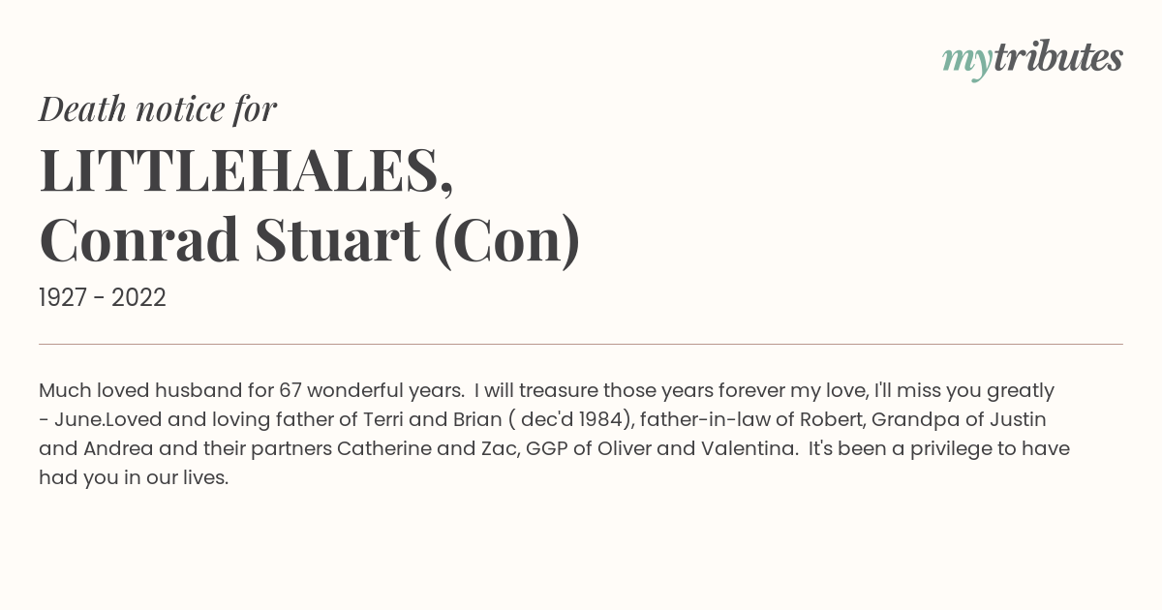
Task: Click the word "June" in the notice
Action: [75, 420]
